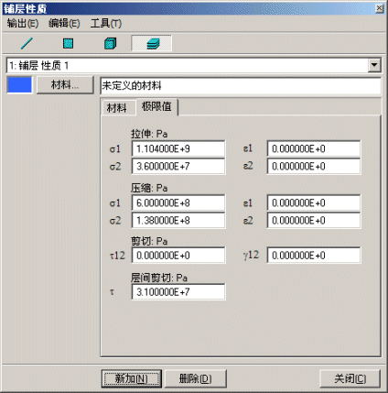Click the 材料... button

65,85
